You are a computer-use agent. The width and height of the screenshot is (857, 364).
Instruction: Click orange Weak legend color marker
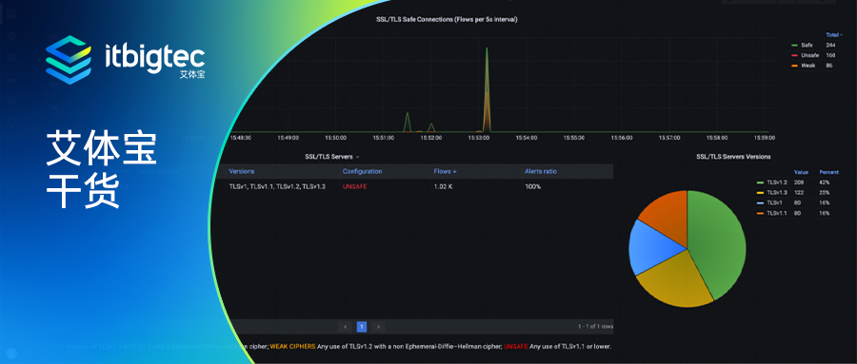click(795, 66)
